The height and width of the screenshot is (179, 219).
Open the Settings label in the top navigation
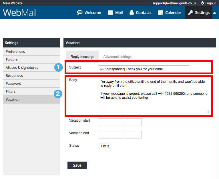point(202,13)
